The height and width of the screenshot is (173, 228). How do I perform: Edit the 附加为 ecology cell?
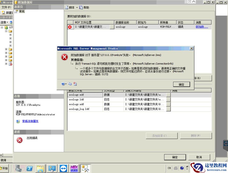click(x=148, y=27)
